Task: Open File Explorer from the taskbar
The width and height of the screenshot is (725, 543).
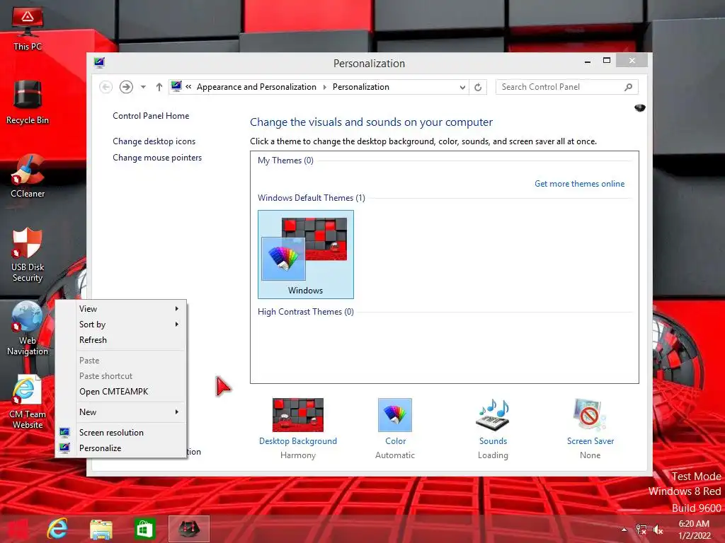Action: click(x=101, y=529)
